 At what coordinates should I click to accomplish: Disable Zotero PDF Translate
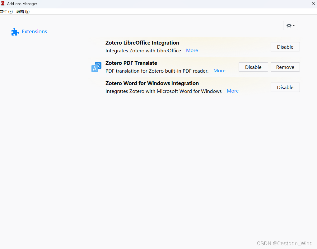[253, 67]
